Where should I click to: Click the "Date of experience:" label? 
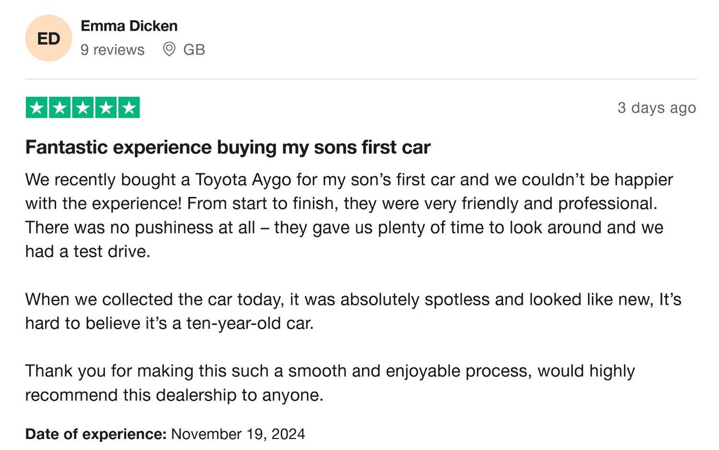pyautogui.click(x=96, y=434)
